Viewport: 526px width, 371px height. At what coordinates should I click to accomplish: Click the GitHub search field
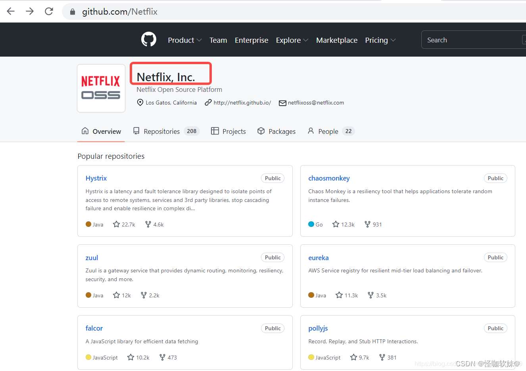coord(472,40)
